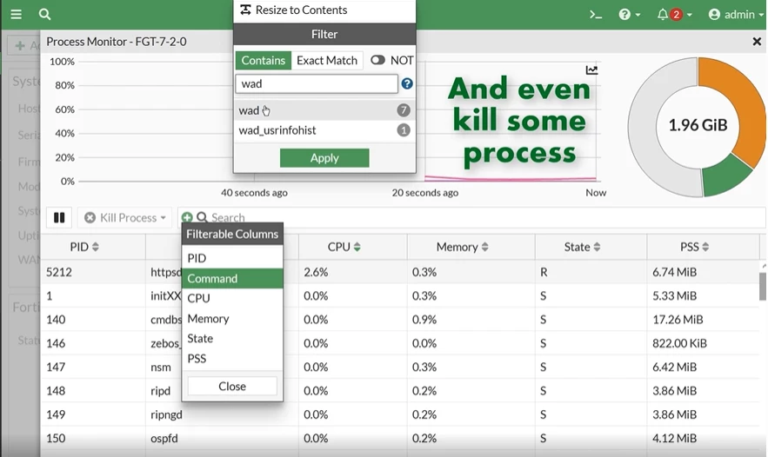This screenshot has width=768, height=457.
Task: Choose PSS in Filterable Columns
Action: [x=232, y=359]
